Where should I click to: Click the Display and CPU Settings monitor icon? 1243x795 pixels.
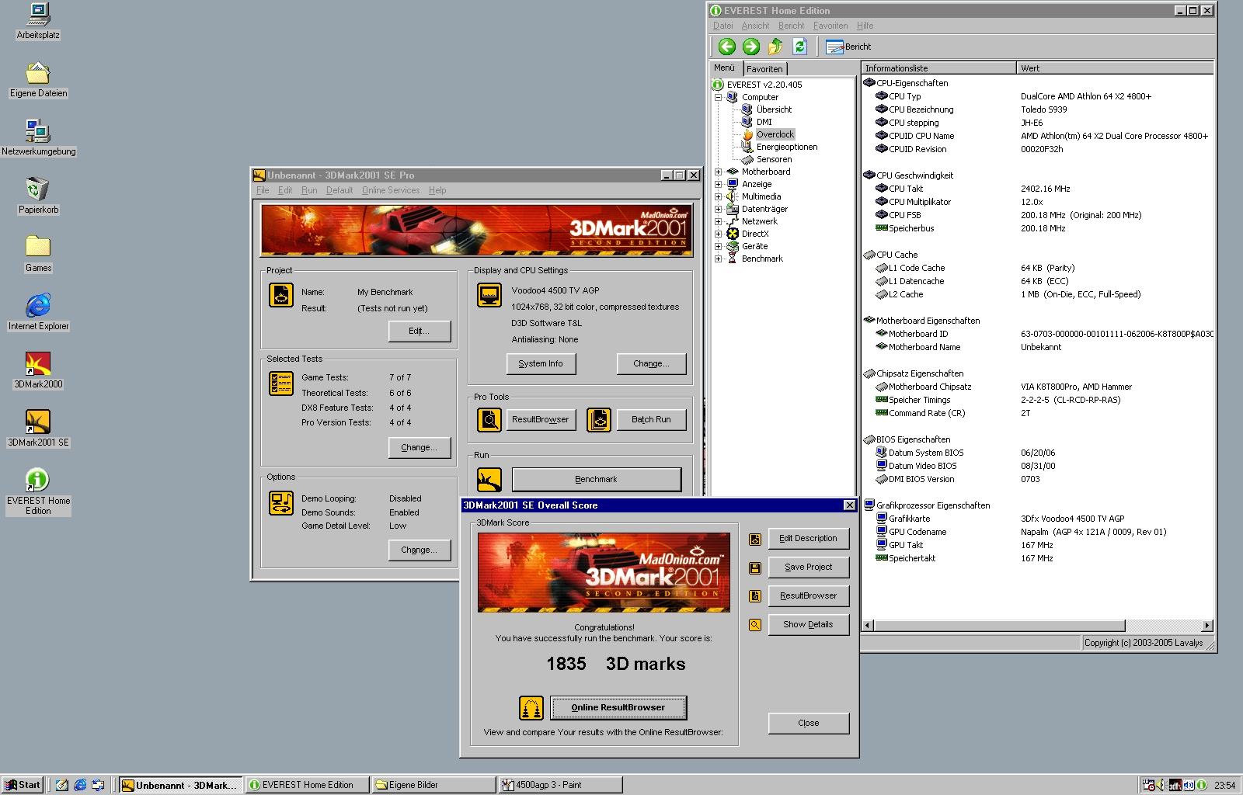click(x=489, y=295)
